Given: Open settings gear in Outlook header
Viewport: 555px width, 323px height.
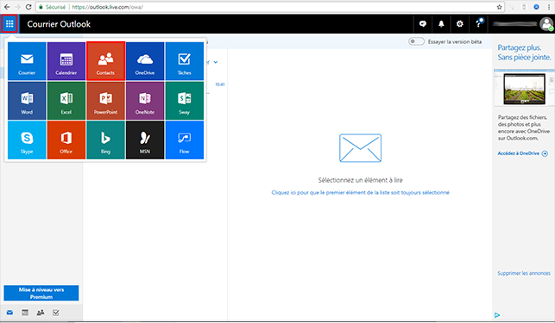Looking at the screenshot, I should pyautogui.click(x=459, y=24).
